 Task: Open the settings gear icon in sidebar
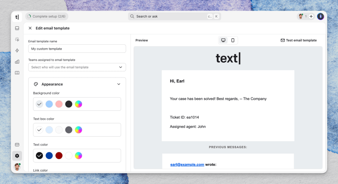pyautogui.click(x=17, y=156)
